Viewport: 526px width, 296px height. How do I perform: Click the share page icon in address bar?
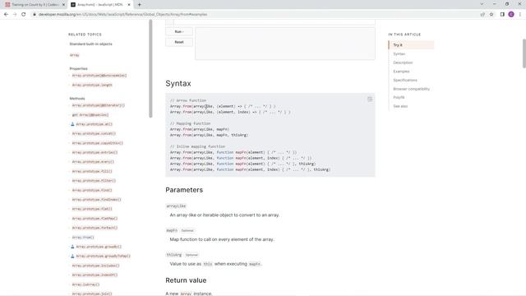click(482, 15)
